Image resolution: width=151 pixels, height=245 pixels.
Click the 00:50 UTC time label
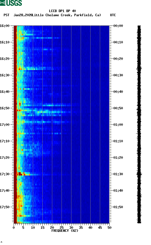pos(118,108)
